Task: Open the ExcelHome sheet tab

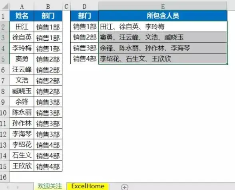Action: click(88, 186)
